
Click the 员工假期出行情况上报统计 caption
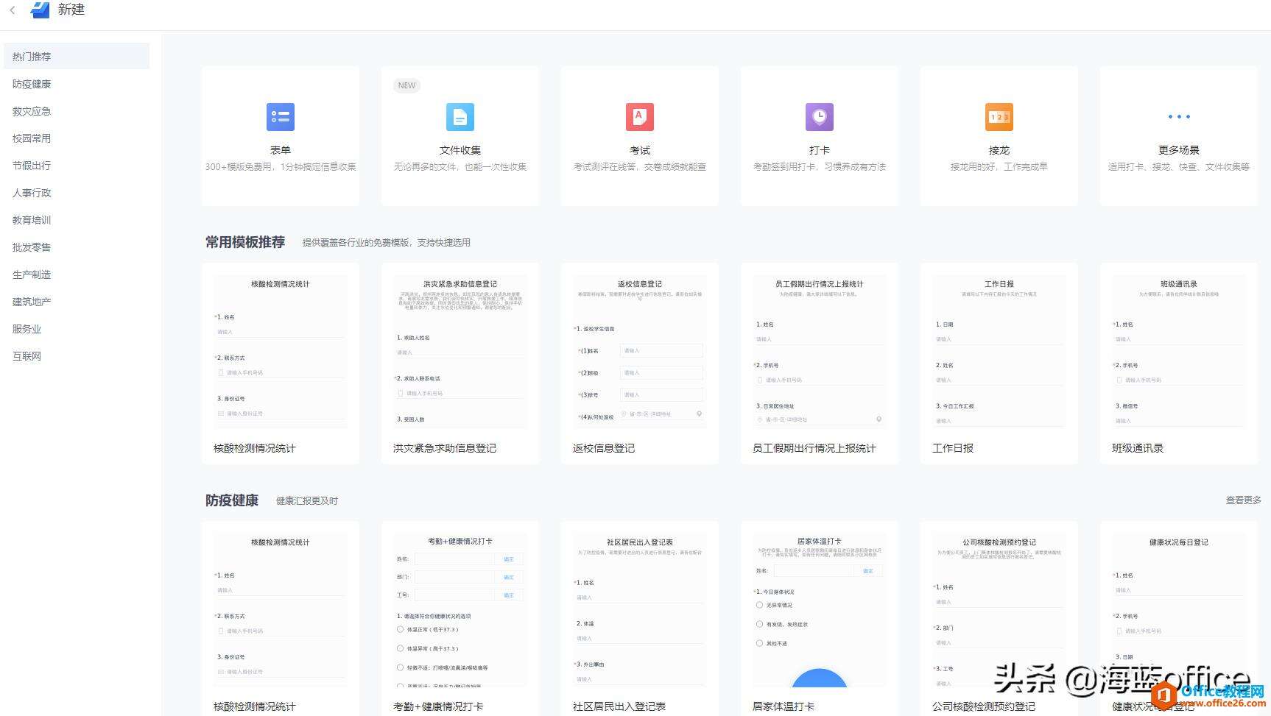pyautogui.click(x=814, y=448)
